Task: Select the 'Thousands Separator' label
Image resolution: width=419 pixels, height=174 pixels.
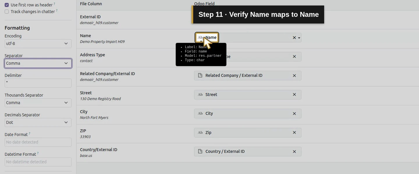Action: (x=24, y=95)
